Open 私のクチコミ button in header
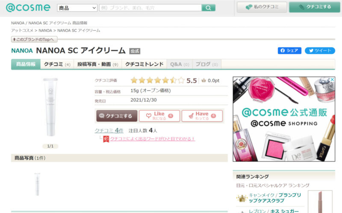The image size is (342, 213). (262, 7)
